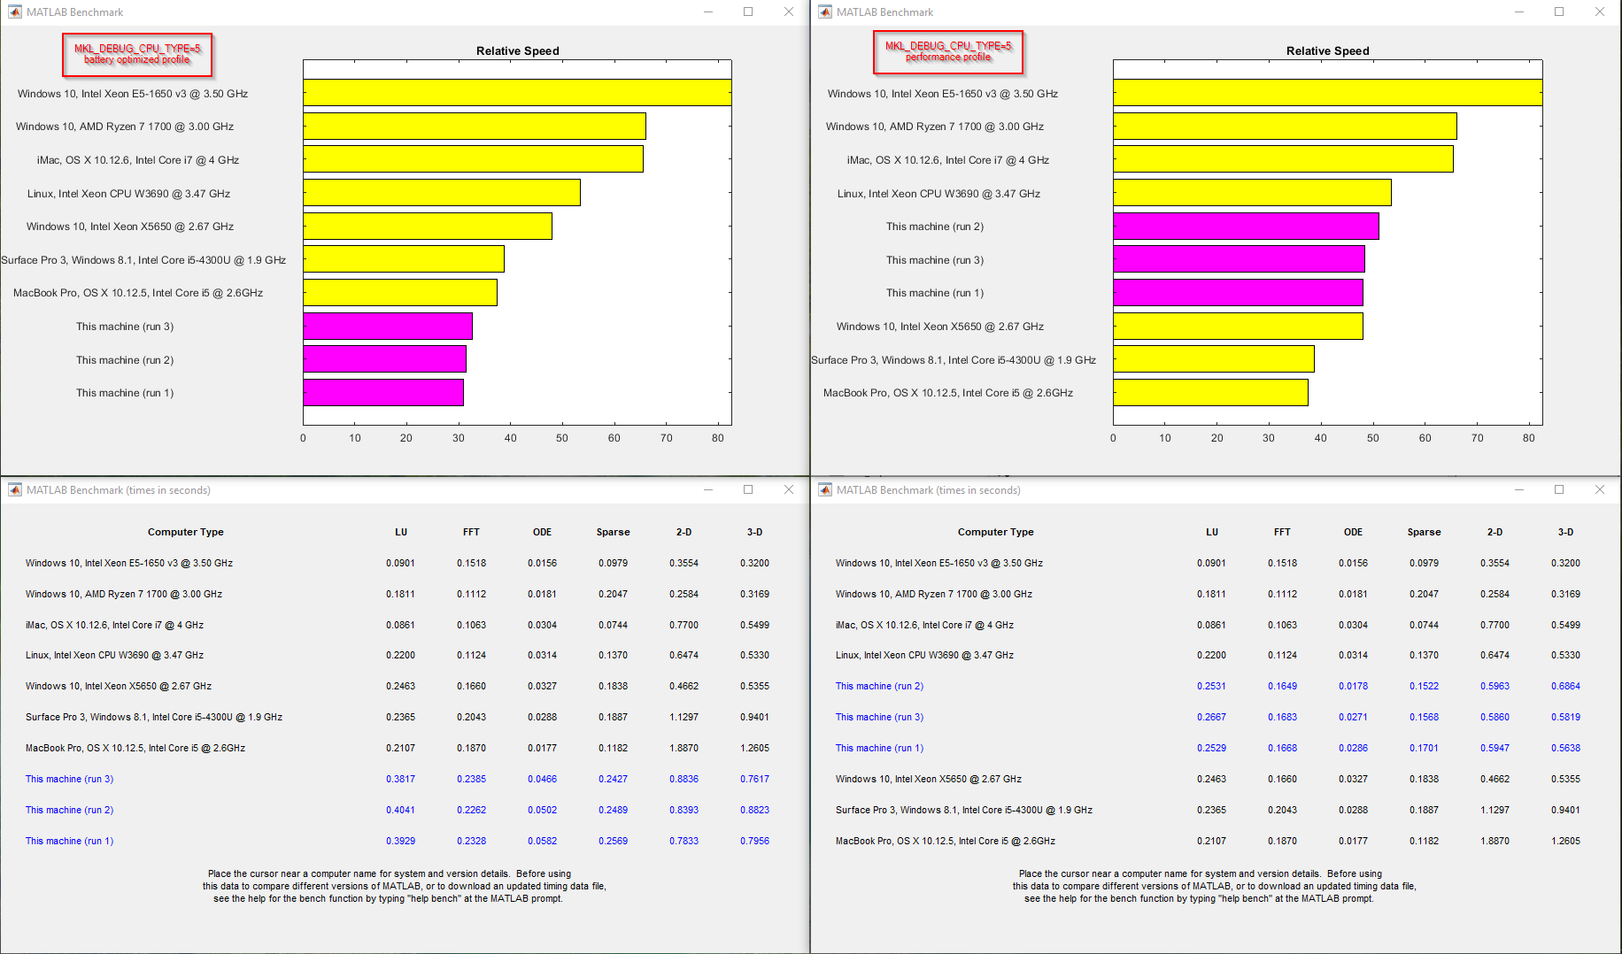Click 'Relative Speed' title in performance profile chart
This screenshot has height=954, width=1622.
coord(1327,50)
